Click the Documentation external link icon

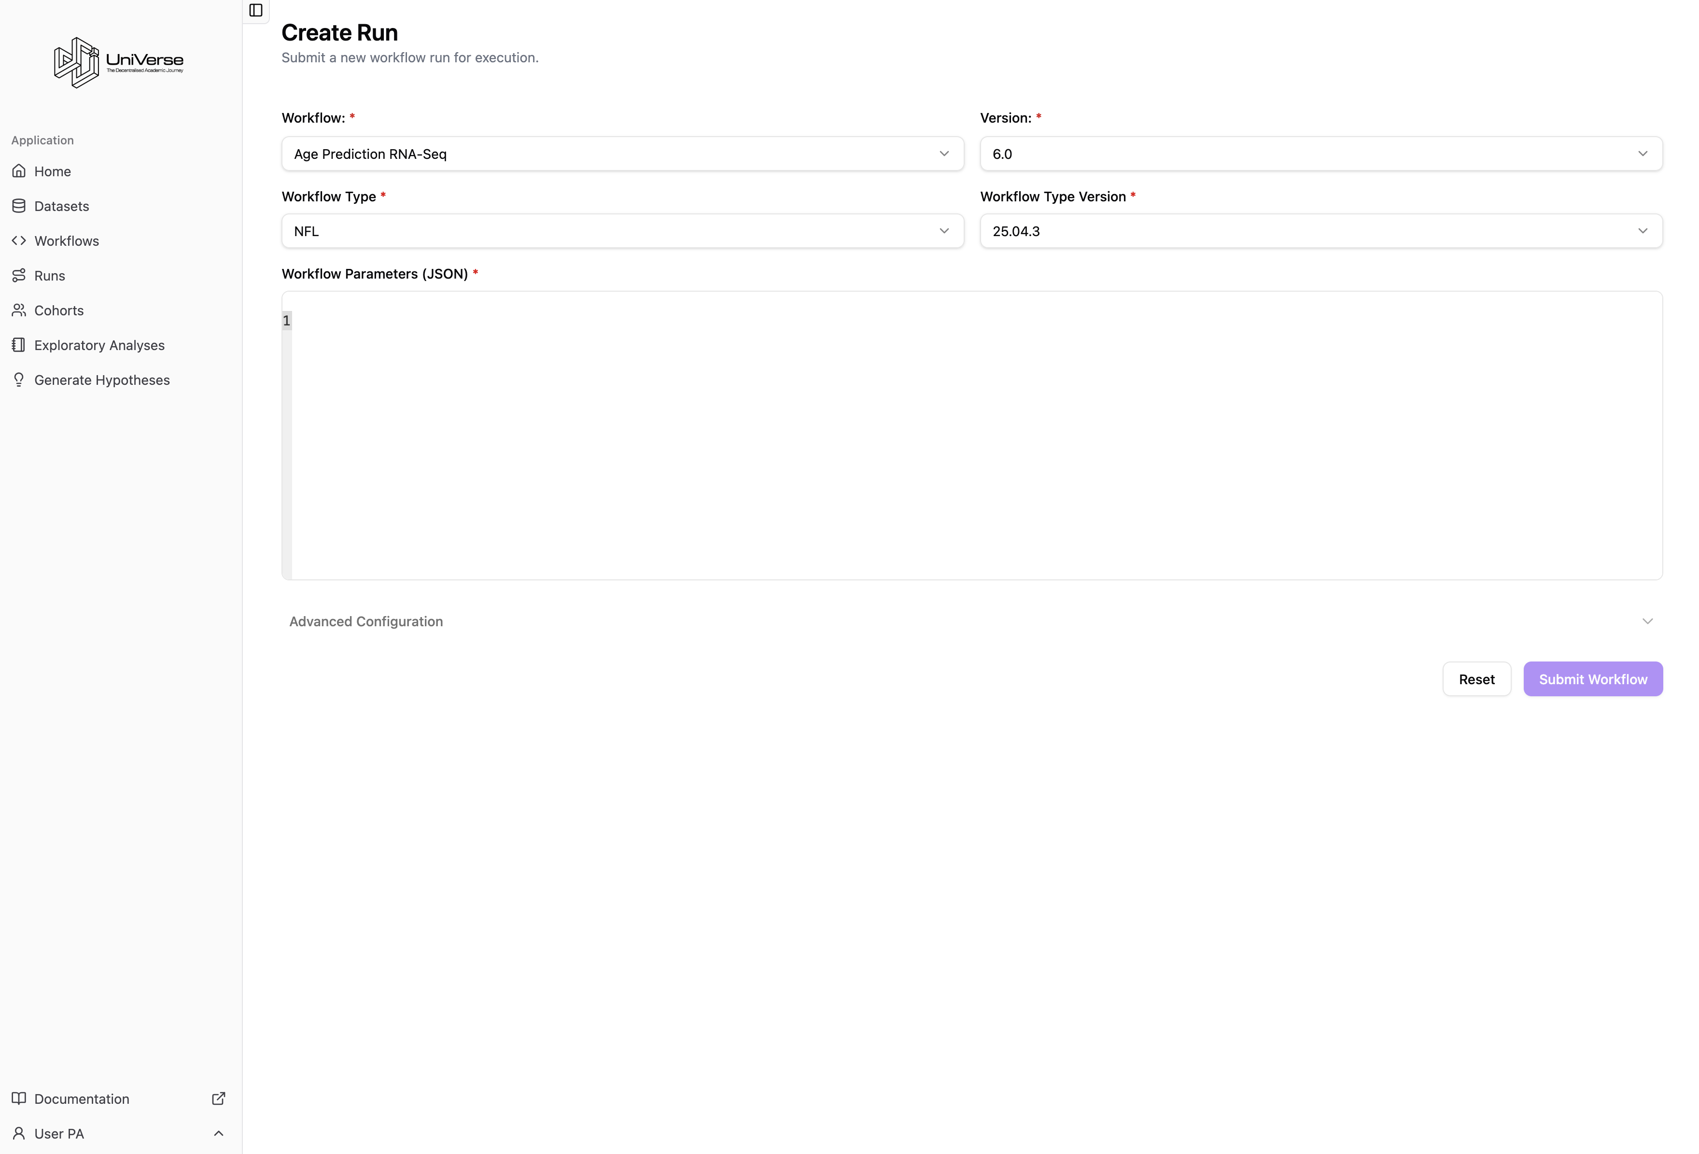[x=218, y=1098]
